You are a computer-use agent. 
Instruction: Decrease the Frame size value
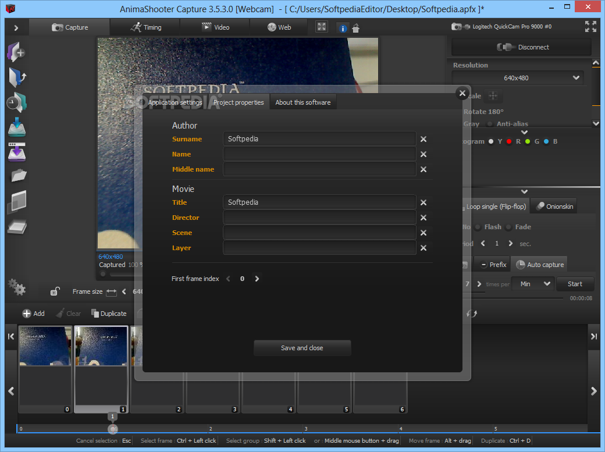point(124,291)
